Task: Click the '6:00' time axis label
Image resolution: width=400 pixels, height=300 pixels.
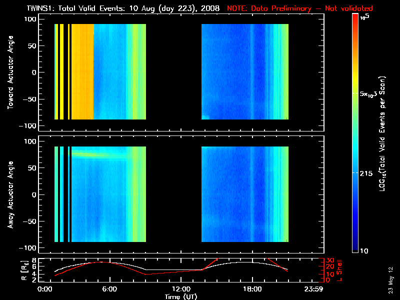Action: coord(109,289)
